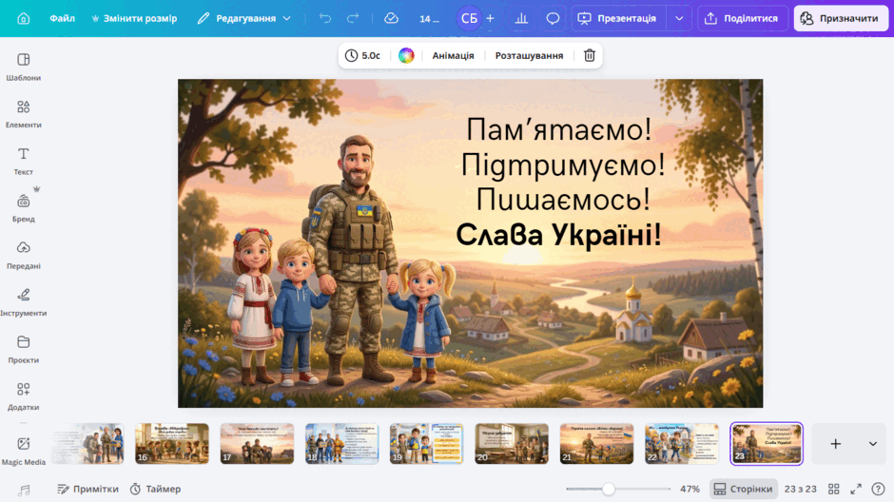Click the Призначити button
This screenshot has height=502, width=894.
click(x=841, y=18)
